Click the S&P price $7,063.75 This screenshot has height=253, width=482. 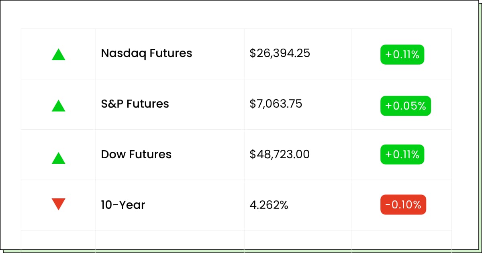tap(276, 104)
